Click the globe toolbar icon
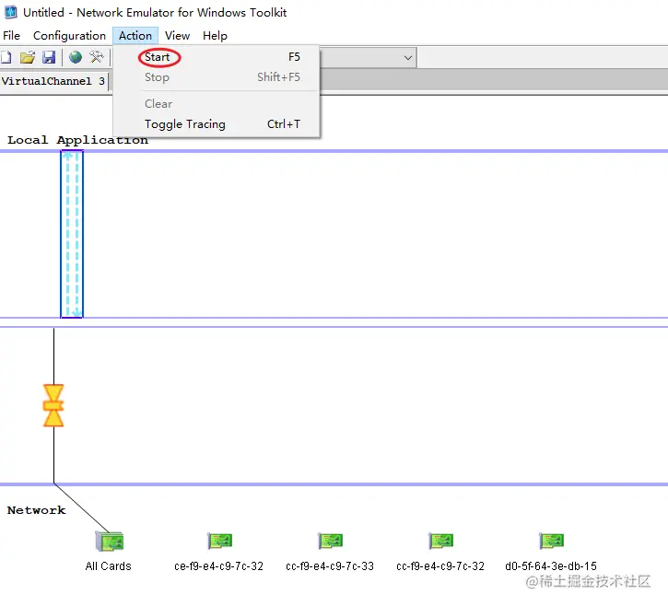 76,57
